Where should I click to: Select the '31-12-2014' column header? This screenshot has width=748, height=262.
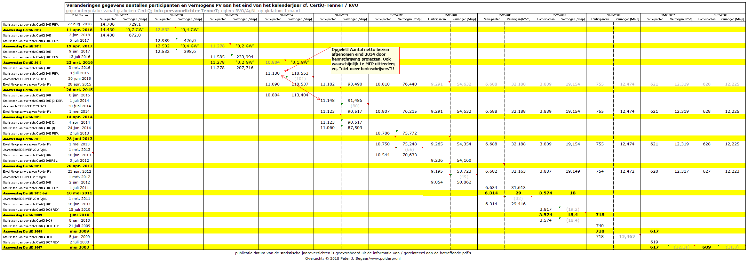[x=286, y=15]
